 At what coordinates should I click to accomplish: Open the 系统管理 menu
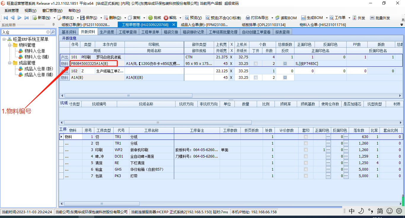[x=12, y=11]
